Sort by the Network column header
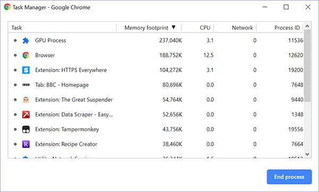 [x=235, y=28]
